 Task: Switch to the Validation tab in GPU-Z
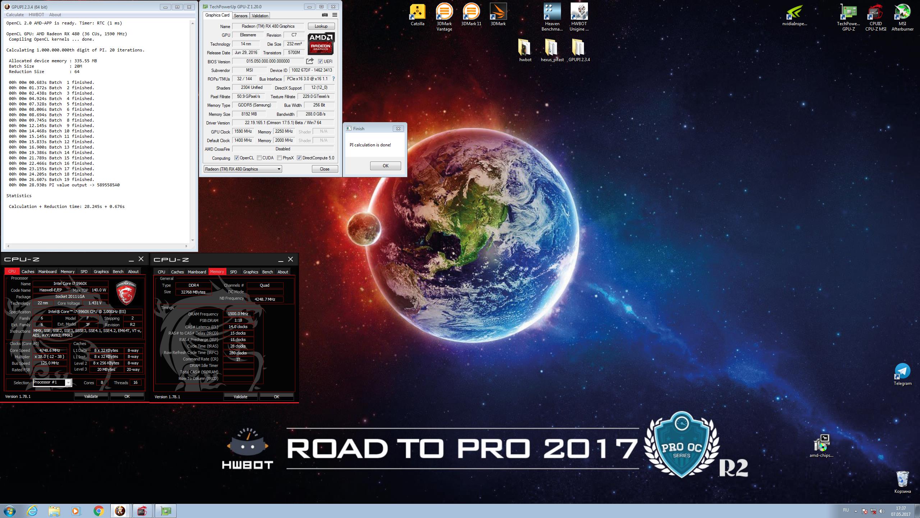coord(260,15)
